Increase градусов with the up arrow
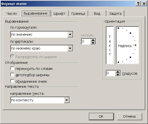This screenshot has height=124, width=148. click(x=118, y=72)
